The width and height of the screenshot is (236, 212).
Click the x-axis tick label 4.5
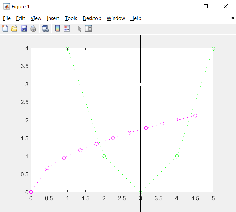(195, 198)
